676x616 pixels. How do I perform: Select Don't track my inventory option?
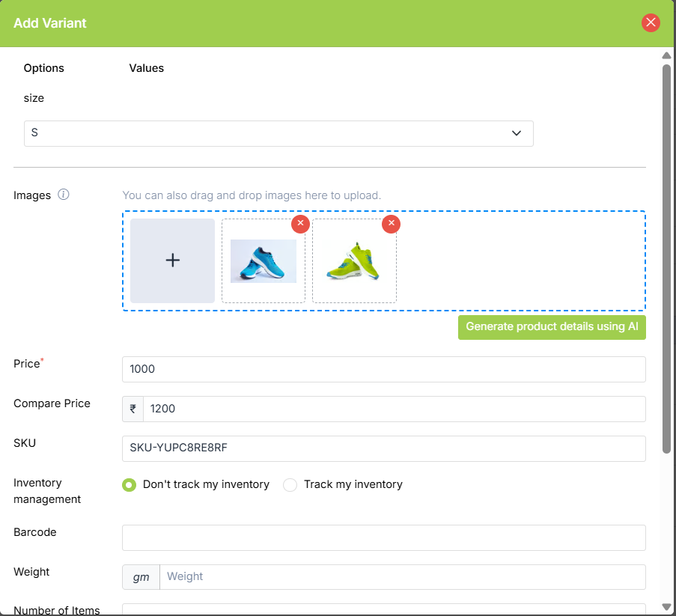pos(130,485)
